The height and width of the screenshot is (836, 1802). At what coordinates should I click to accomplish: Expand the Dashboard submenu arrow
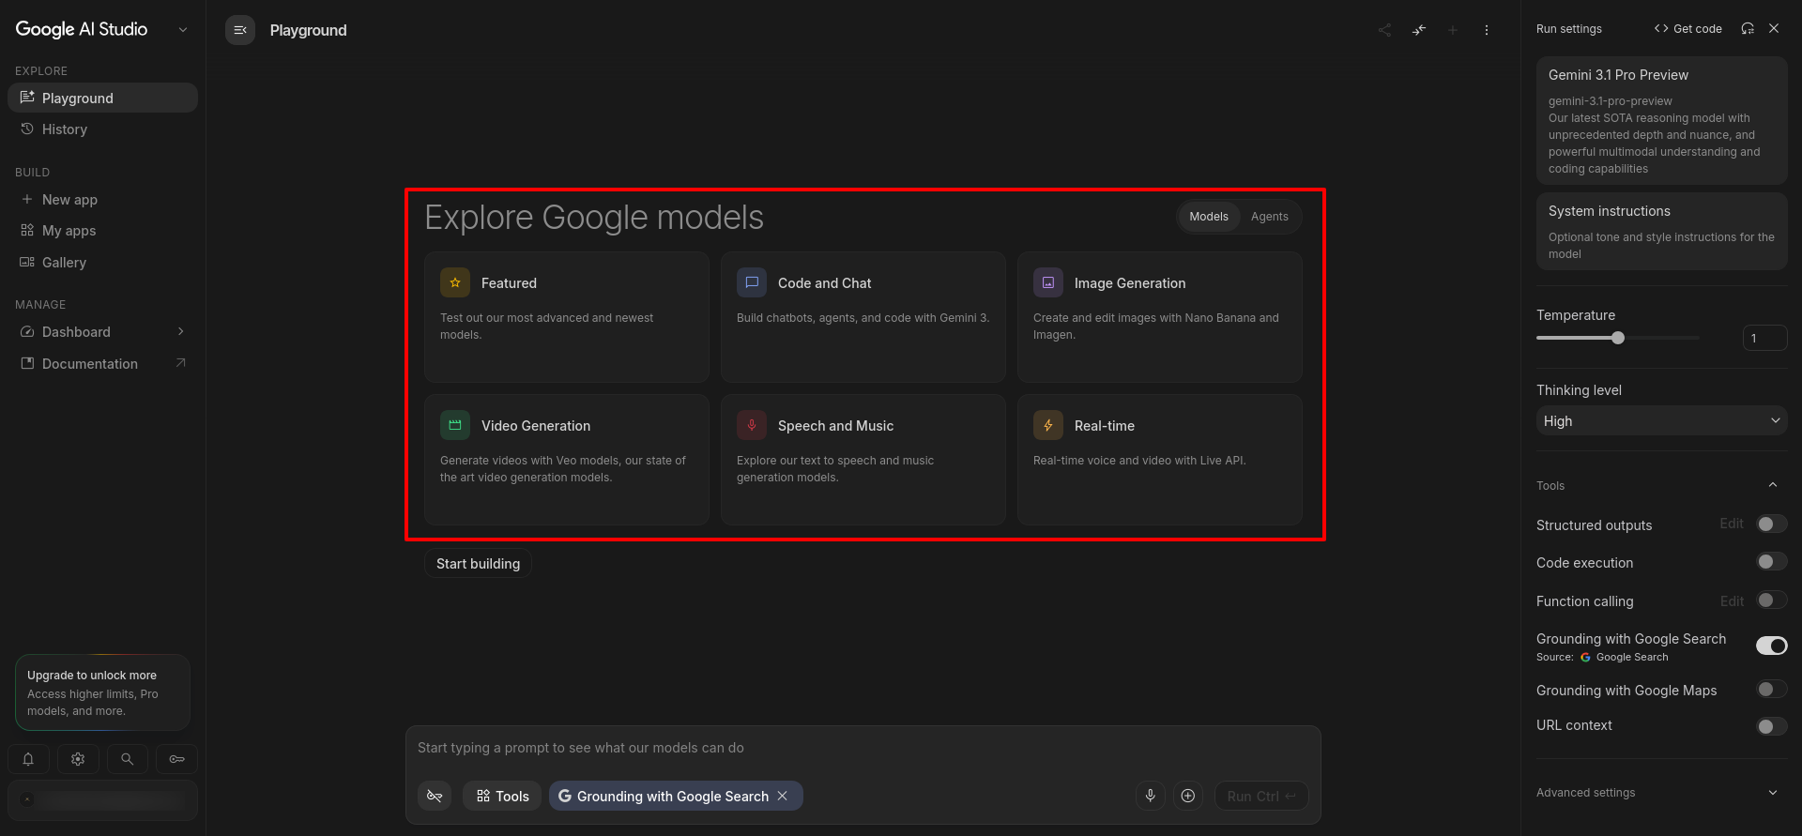[x=181, y=331]
